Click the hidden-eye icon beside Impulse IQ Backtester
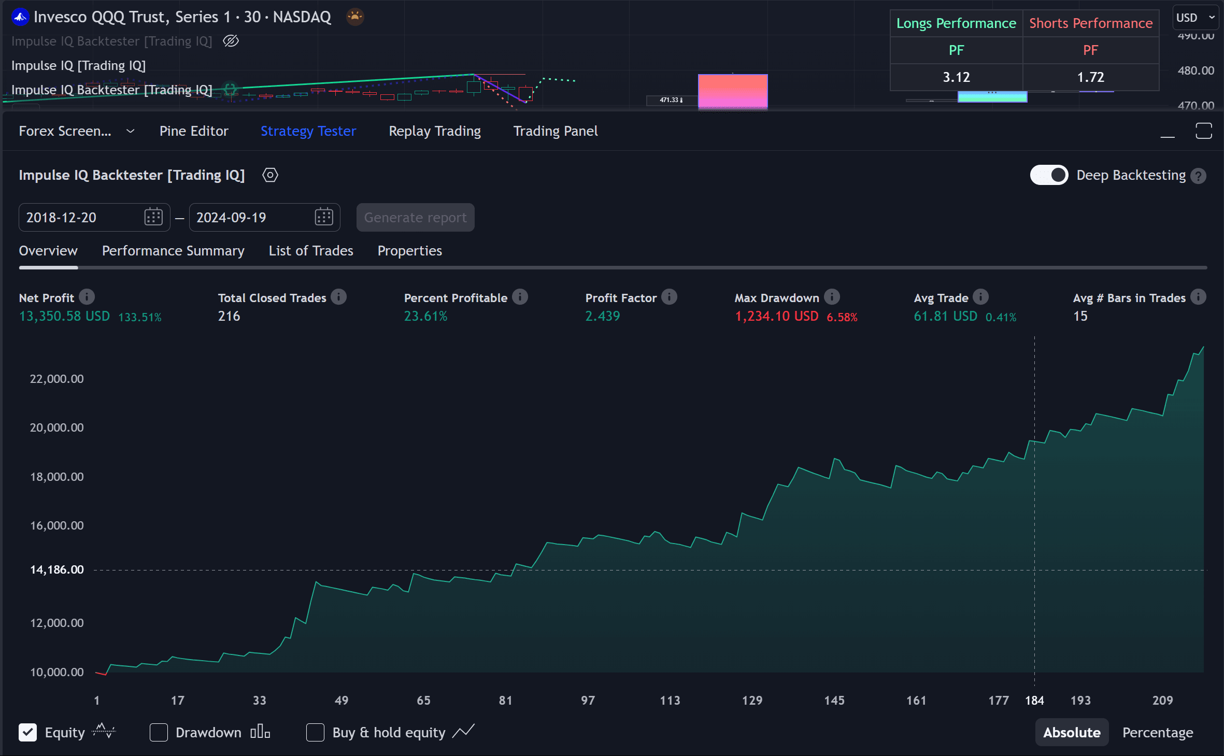 pyautogui.click(x=231, y=41)
